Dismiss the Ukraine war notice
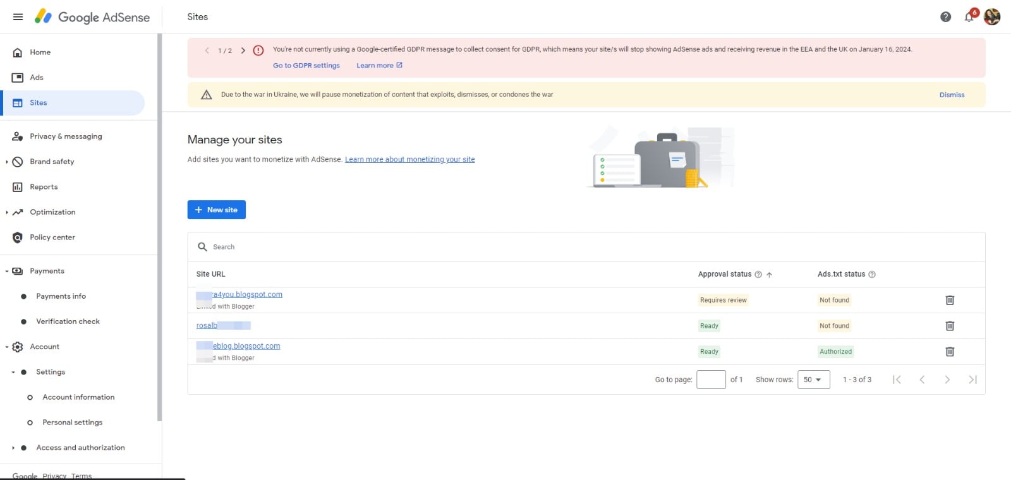This screenshot has height=480, width=1011. click(x=952, y=95)
